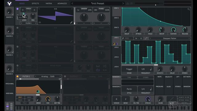
Task: Adjust Filter 1 resonance vertical slider
Action: (61, 87)
